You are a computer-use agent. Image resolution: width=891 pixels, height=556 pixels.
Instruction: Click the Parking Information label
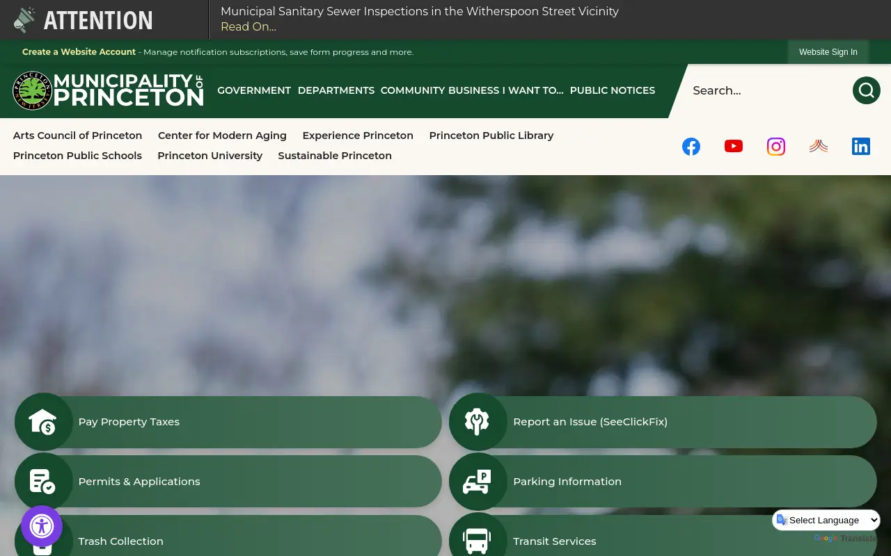567,482
